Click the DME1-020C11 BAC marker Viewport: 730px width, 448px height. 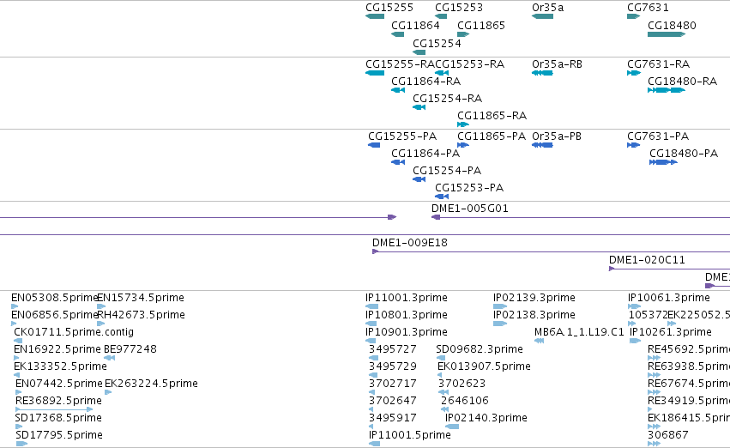click(612, 269)
